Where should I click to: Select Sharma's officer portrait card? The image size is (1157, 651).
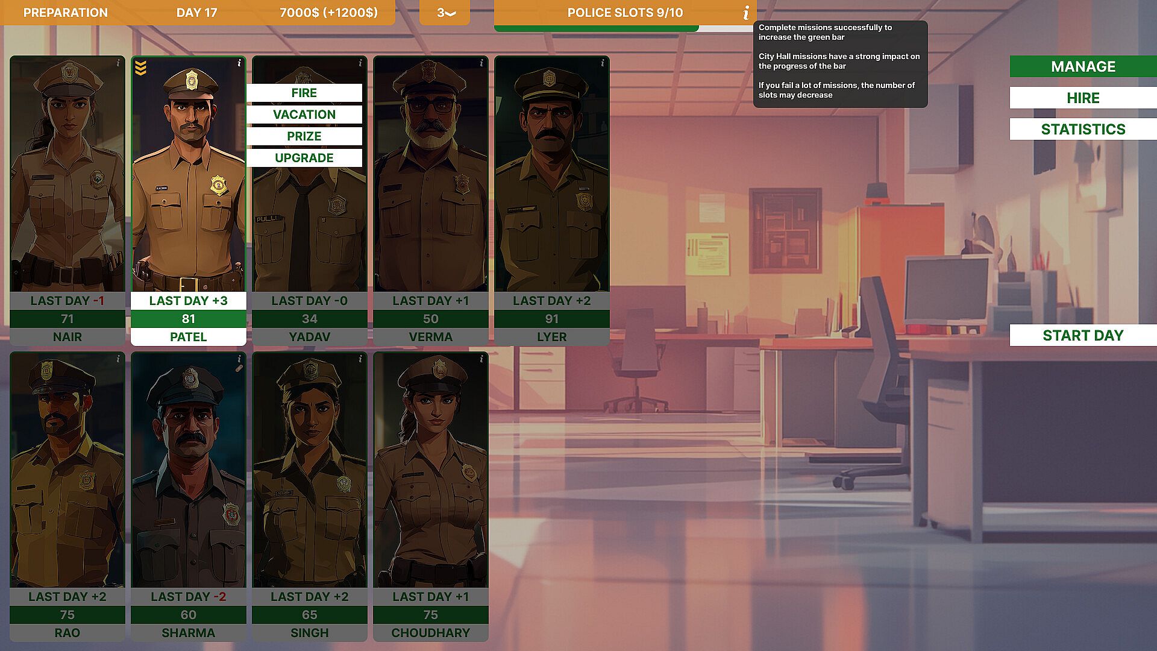(189, 470)
